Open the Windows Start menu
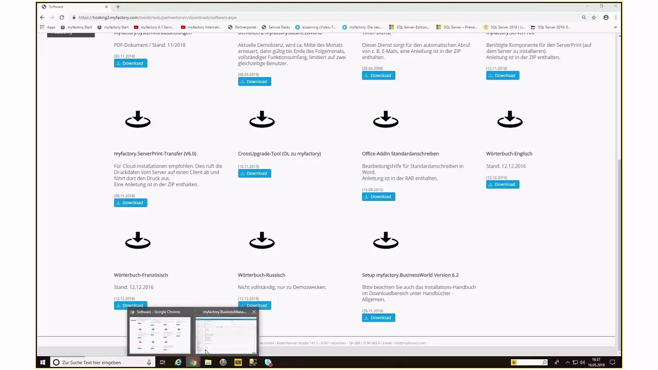The image size is (658, 370). 43,362
